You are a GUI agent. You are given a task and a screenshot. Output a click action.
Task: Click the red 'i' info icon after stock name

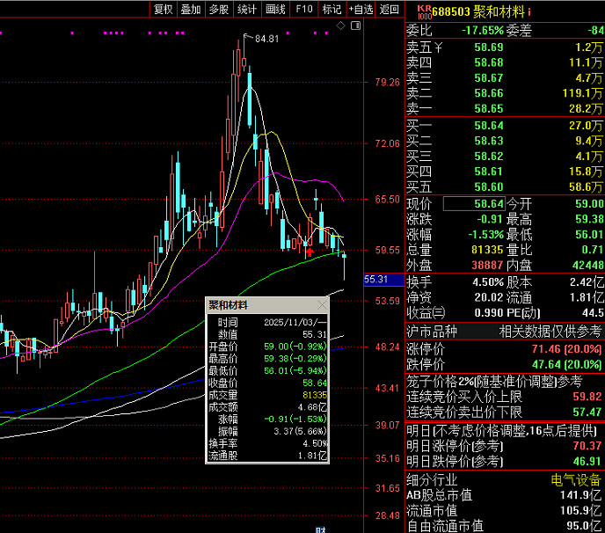pyautogui.click(x=528, y=11)
